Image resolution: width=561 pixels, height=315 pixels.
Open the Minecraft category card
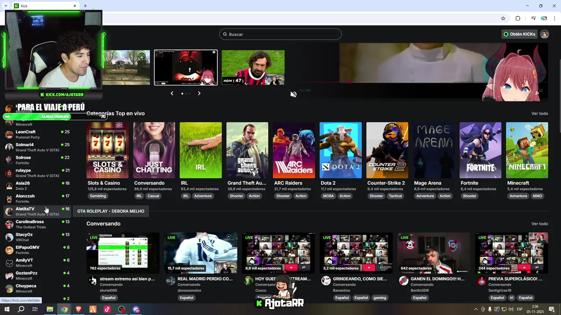527,150
